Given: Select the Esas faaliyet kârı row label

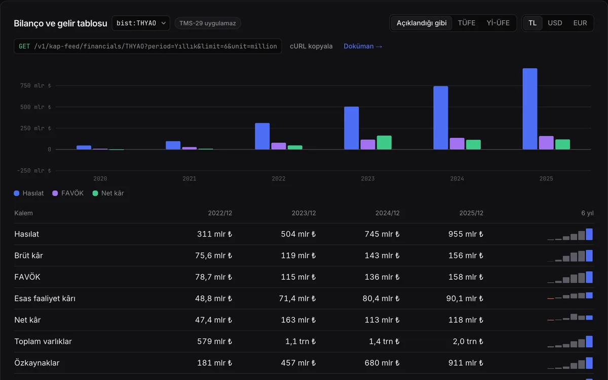Looking at the screenshot, I should click(x=45, y=298).
